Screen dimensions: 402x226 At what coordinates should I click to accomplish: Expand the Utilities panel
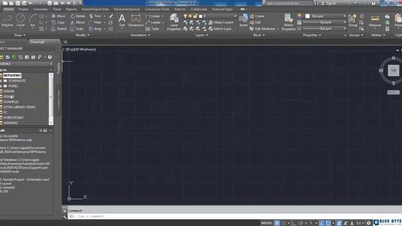[x=378, y=35]
